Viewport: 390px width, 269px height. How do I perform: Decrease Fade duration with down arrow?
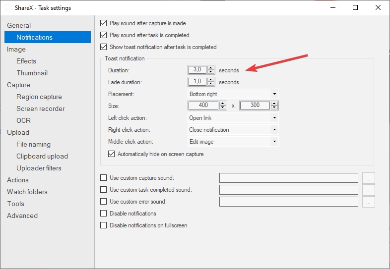point(211,84)
